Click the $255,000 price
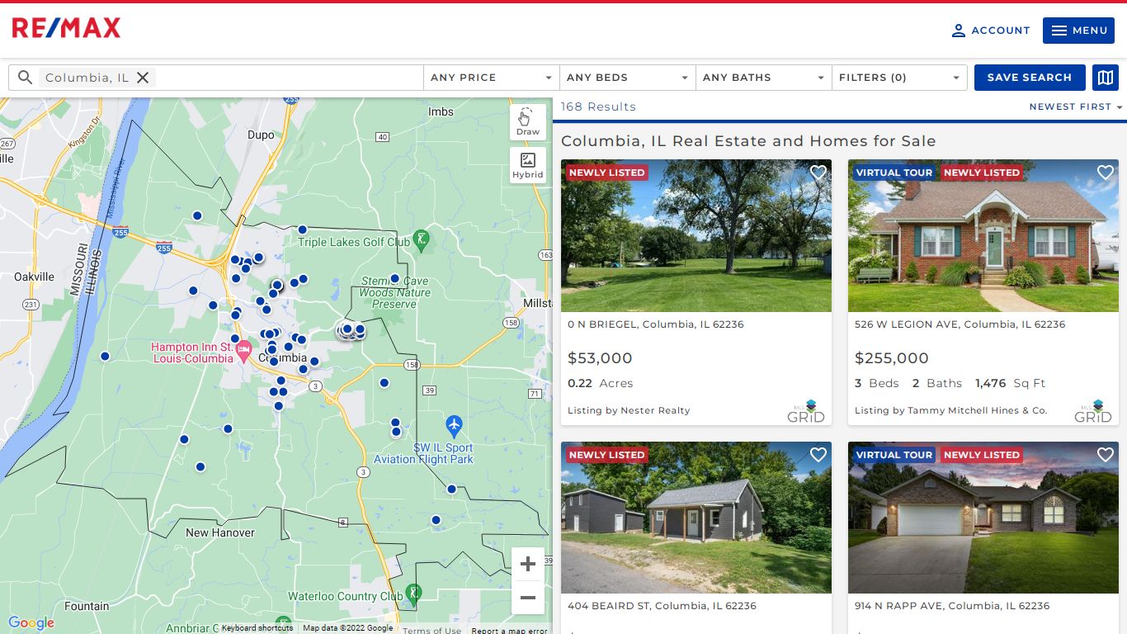1127x634 pixels. (x=892, y=358)
